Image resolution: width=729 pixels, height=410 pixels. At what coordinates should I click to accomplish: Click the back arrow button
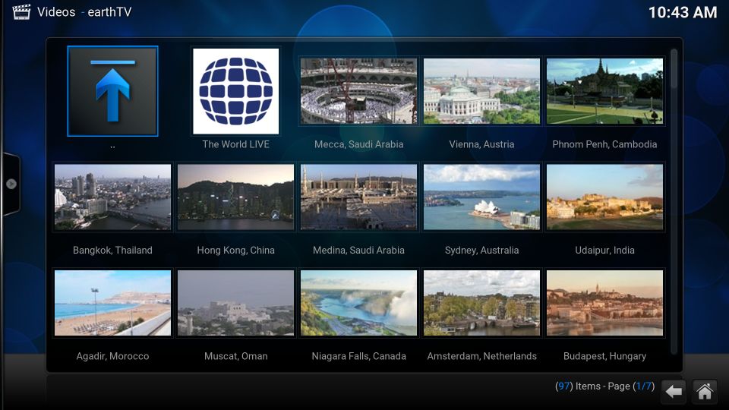674,392
